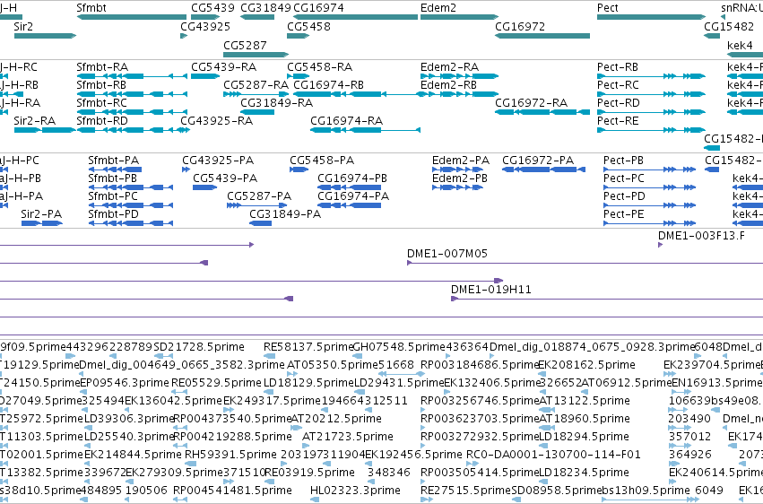763x504 pixels.
Task: Select the CG5458 gene label
Action: (309, 26)
